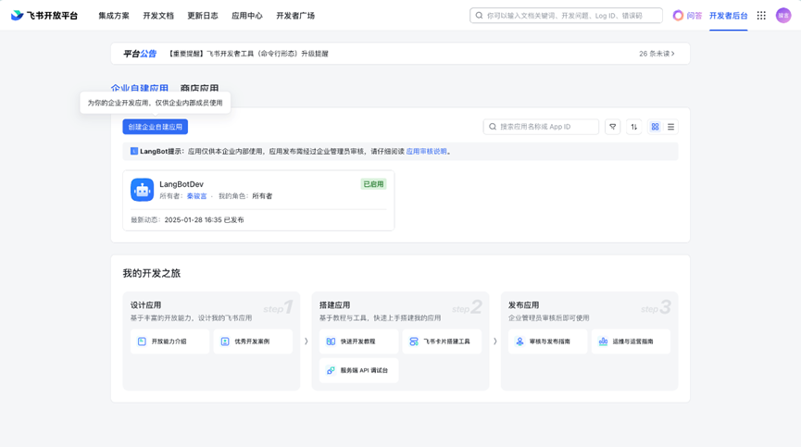The image size is (801, 447).
Task: Click the 已启用 status badge
Action: pyautogui.click(x=373, y=184)
